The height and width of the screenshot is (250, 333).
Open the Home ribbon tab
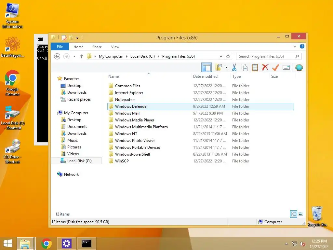pyautogui.click(x=78, y=47)
